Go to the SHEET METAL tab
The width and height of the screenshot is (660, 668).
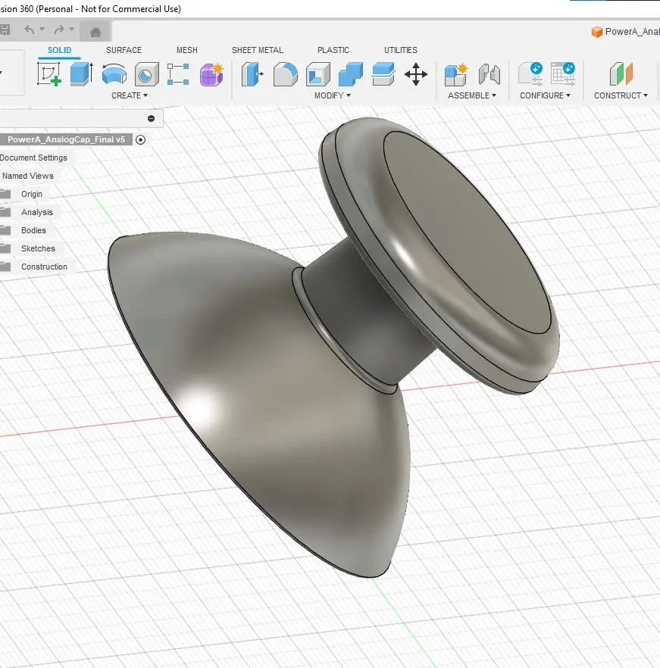coord(257,50)
